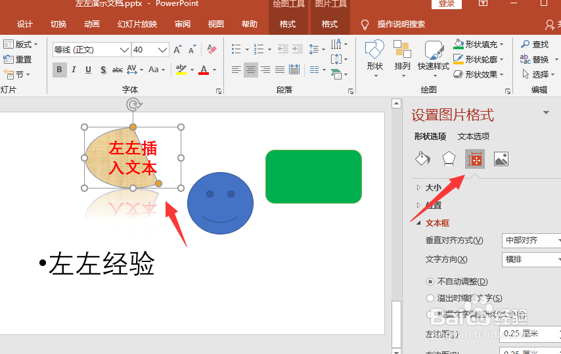Decrease list indent level

[x=283, y=49]
